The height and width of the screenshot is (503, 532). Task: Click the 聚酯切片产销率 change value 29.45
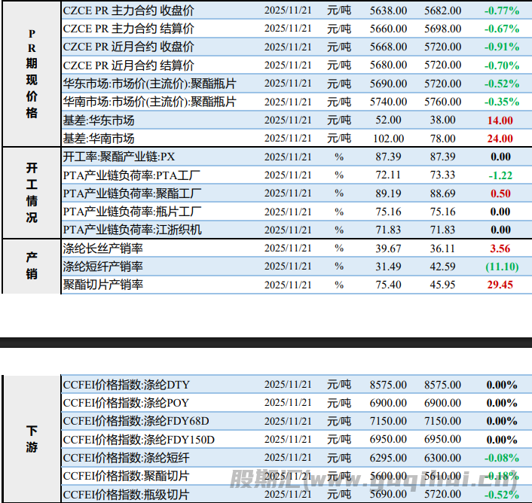(500, 285)
